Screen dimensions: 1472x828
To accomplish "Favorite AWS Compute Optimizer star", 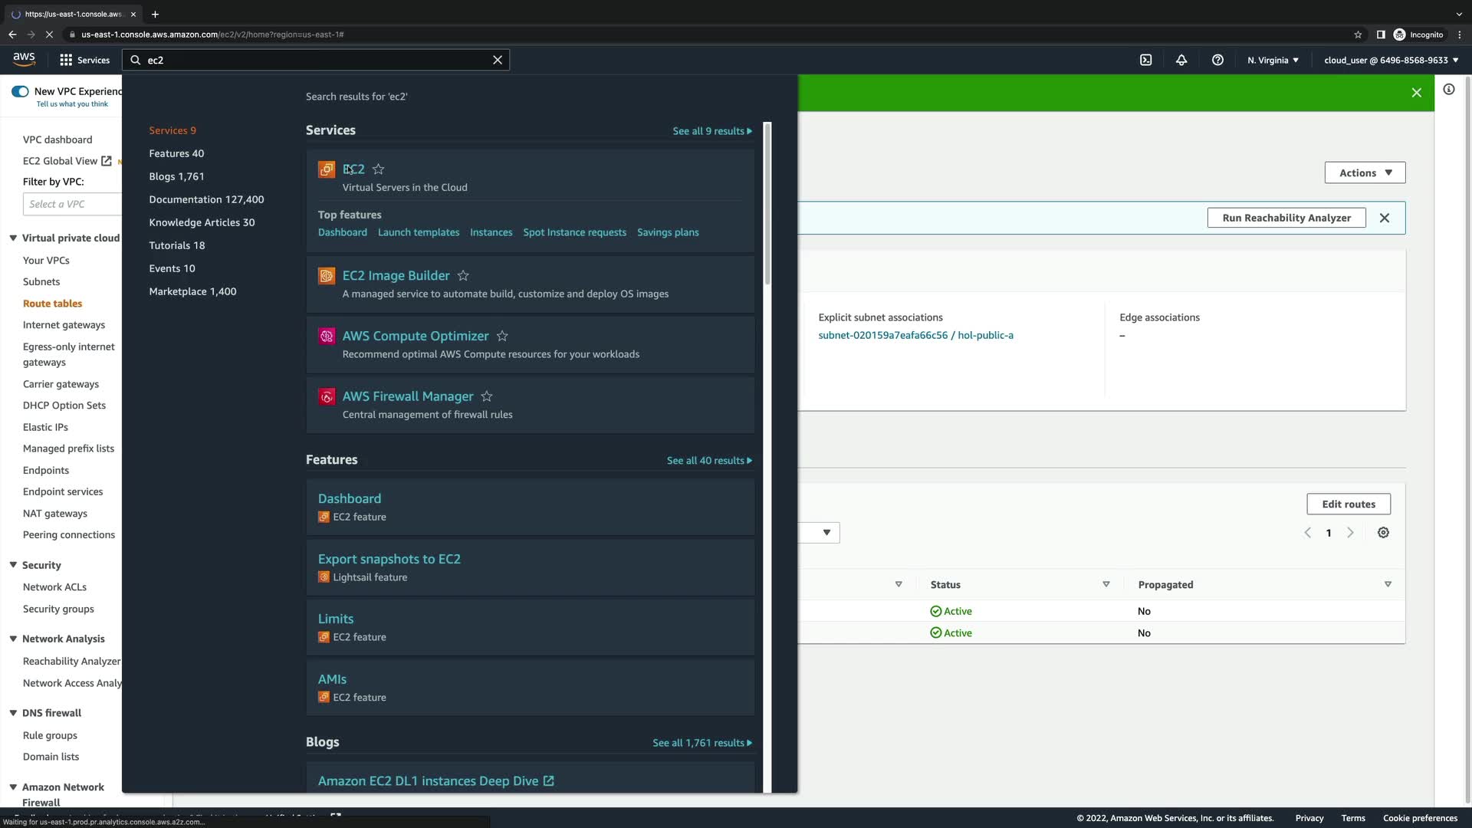I will pos(502,337).
